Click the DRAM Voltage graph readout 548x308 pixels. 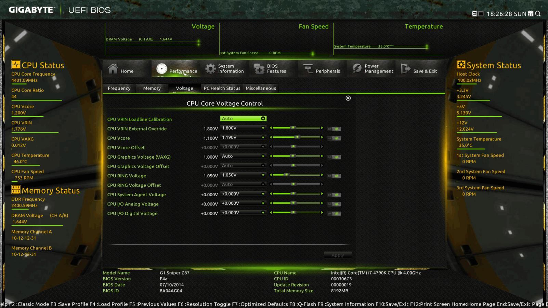click(x=139, y=39)
